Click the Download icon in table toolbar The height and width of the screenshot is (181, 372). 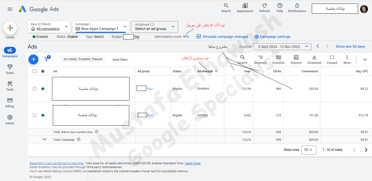(x=314, y=58)
